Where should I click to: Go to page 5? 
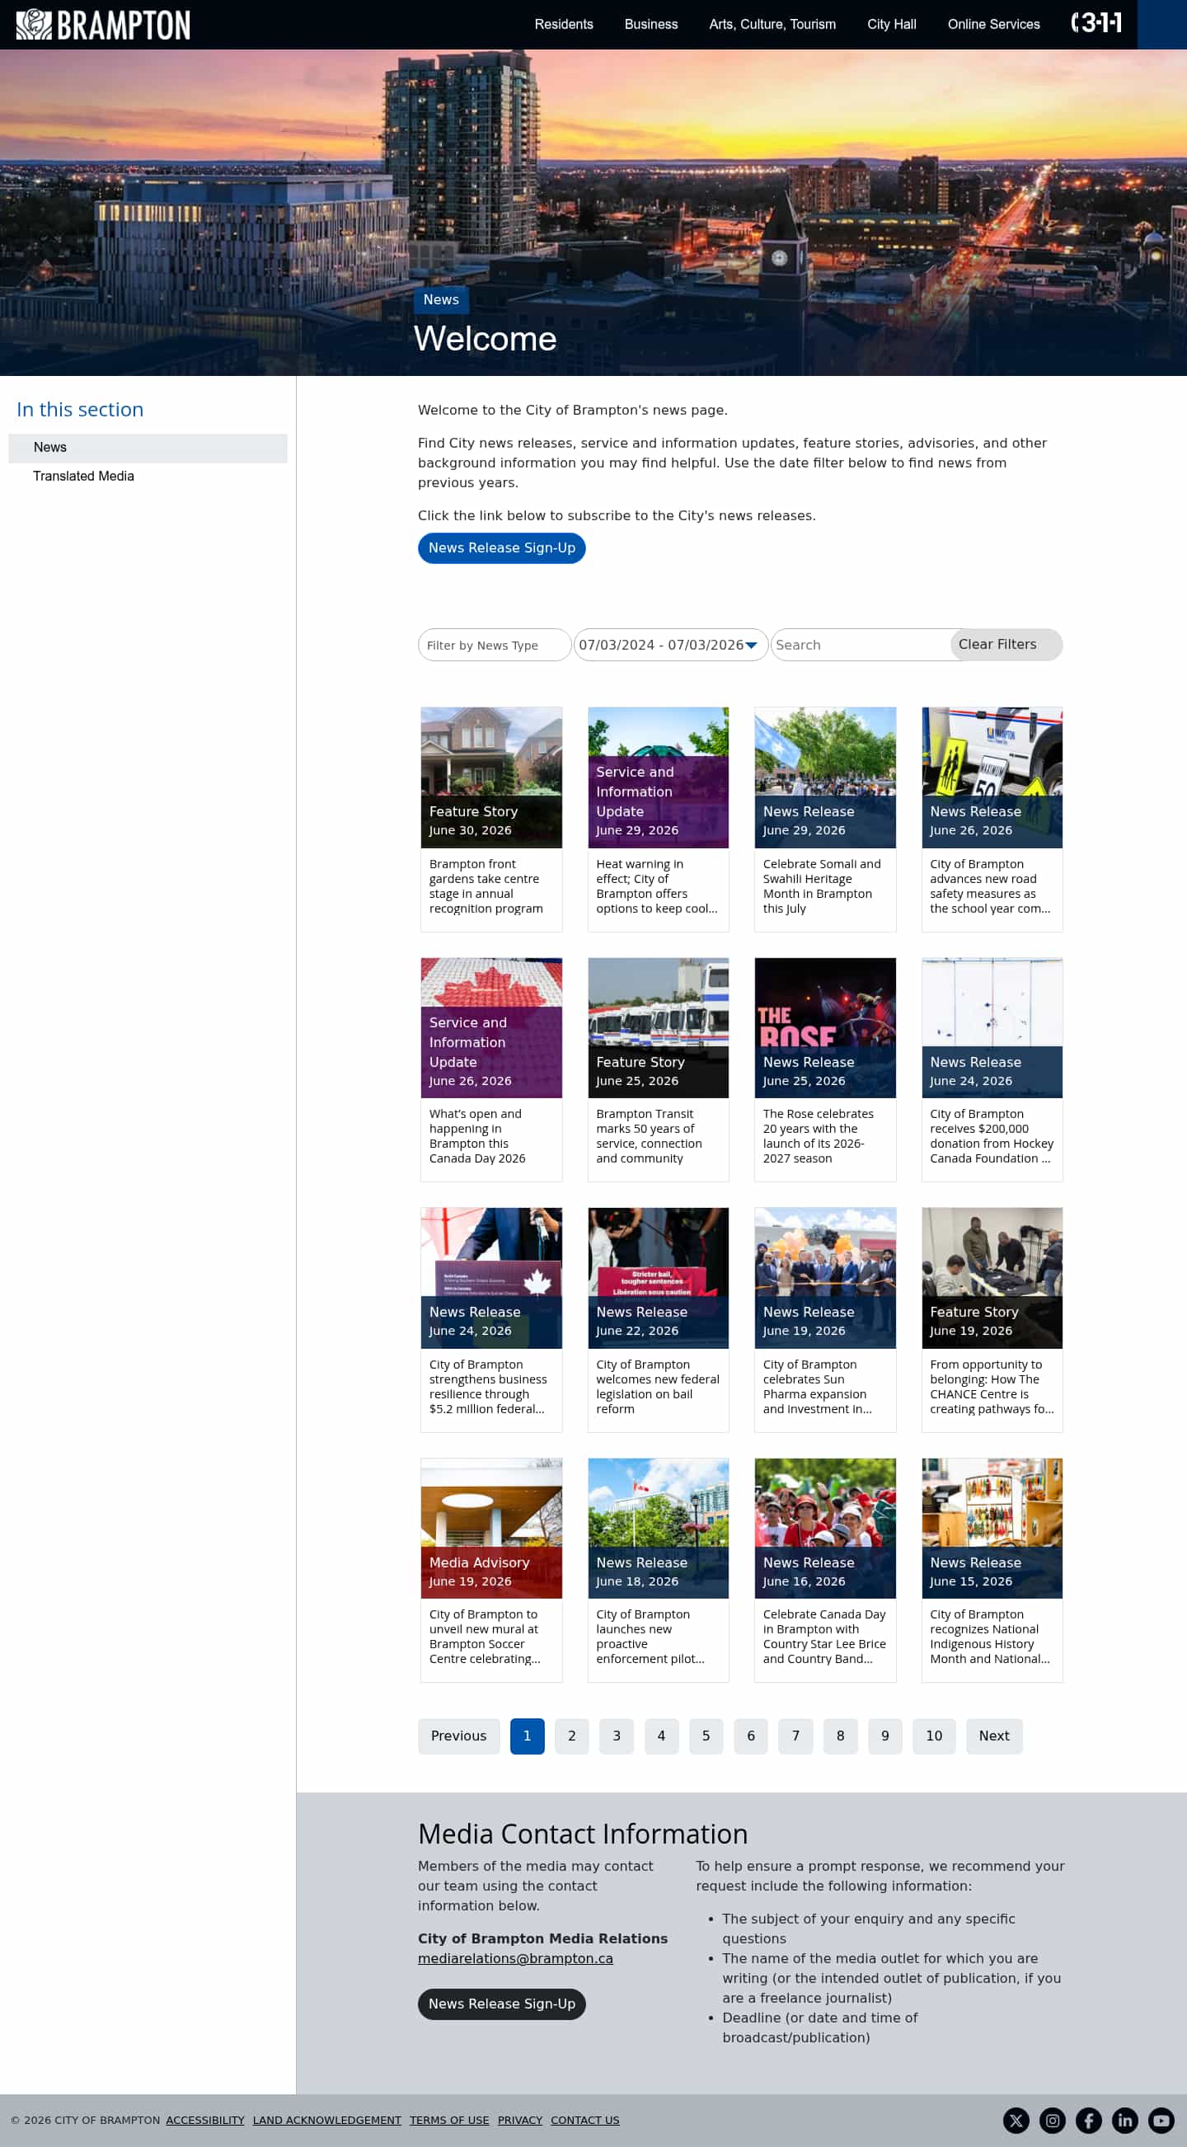point(706,1736)
